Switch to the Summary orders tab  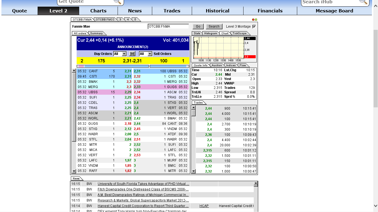pyautogui.click(x=97, y=33)
